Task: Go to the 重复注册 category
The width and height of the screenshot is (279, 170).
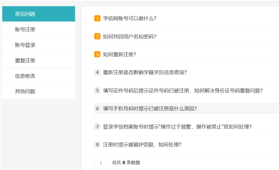Action: point(38,61)
